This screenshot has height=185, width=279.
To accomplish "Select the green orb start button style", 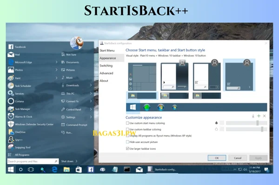I will pyautogui.click(x=147, y=107).
